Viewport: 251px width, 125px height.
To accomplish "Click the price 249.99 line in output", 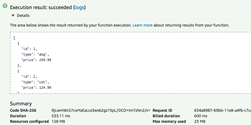I will [x=36, y=60].
